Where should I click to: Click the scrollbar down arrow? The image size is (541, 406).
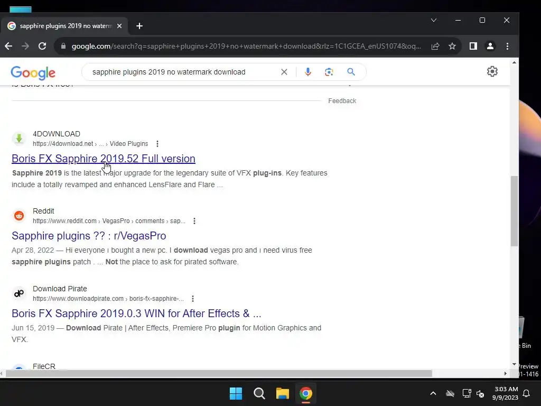[x=514, y=364]
